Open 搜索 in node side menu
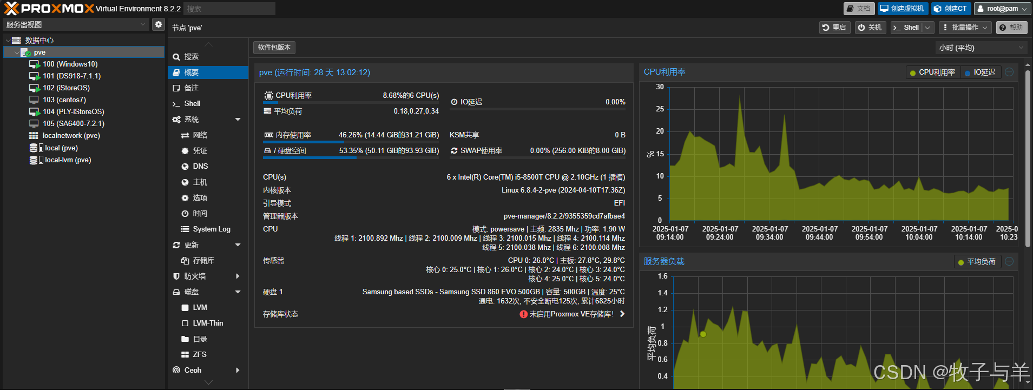This screenshot has width=1033, height=390. pos(208,57)
